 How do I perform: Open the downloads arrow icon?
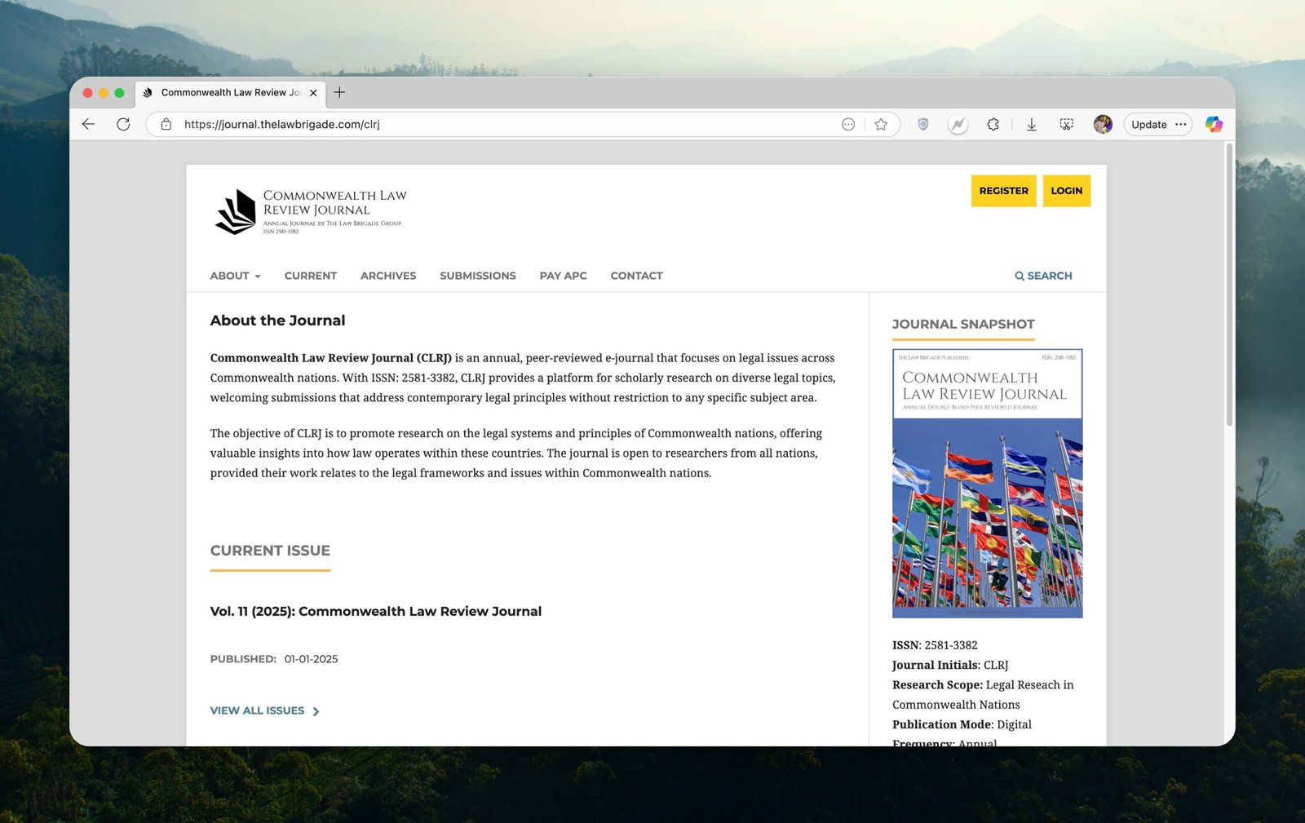(x=1031, y=124)
